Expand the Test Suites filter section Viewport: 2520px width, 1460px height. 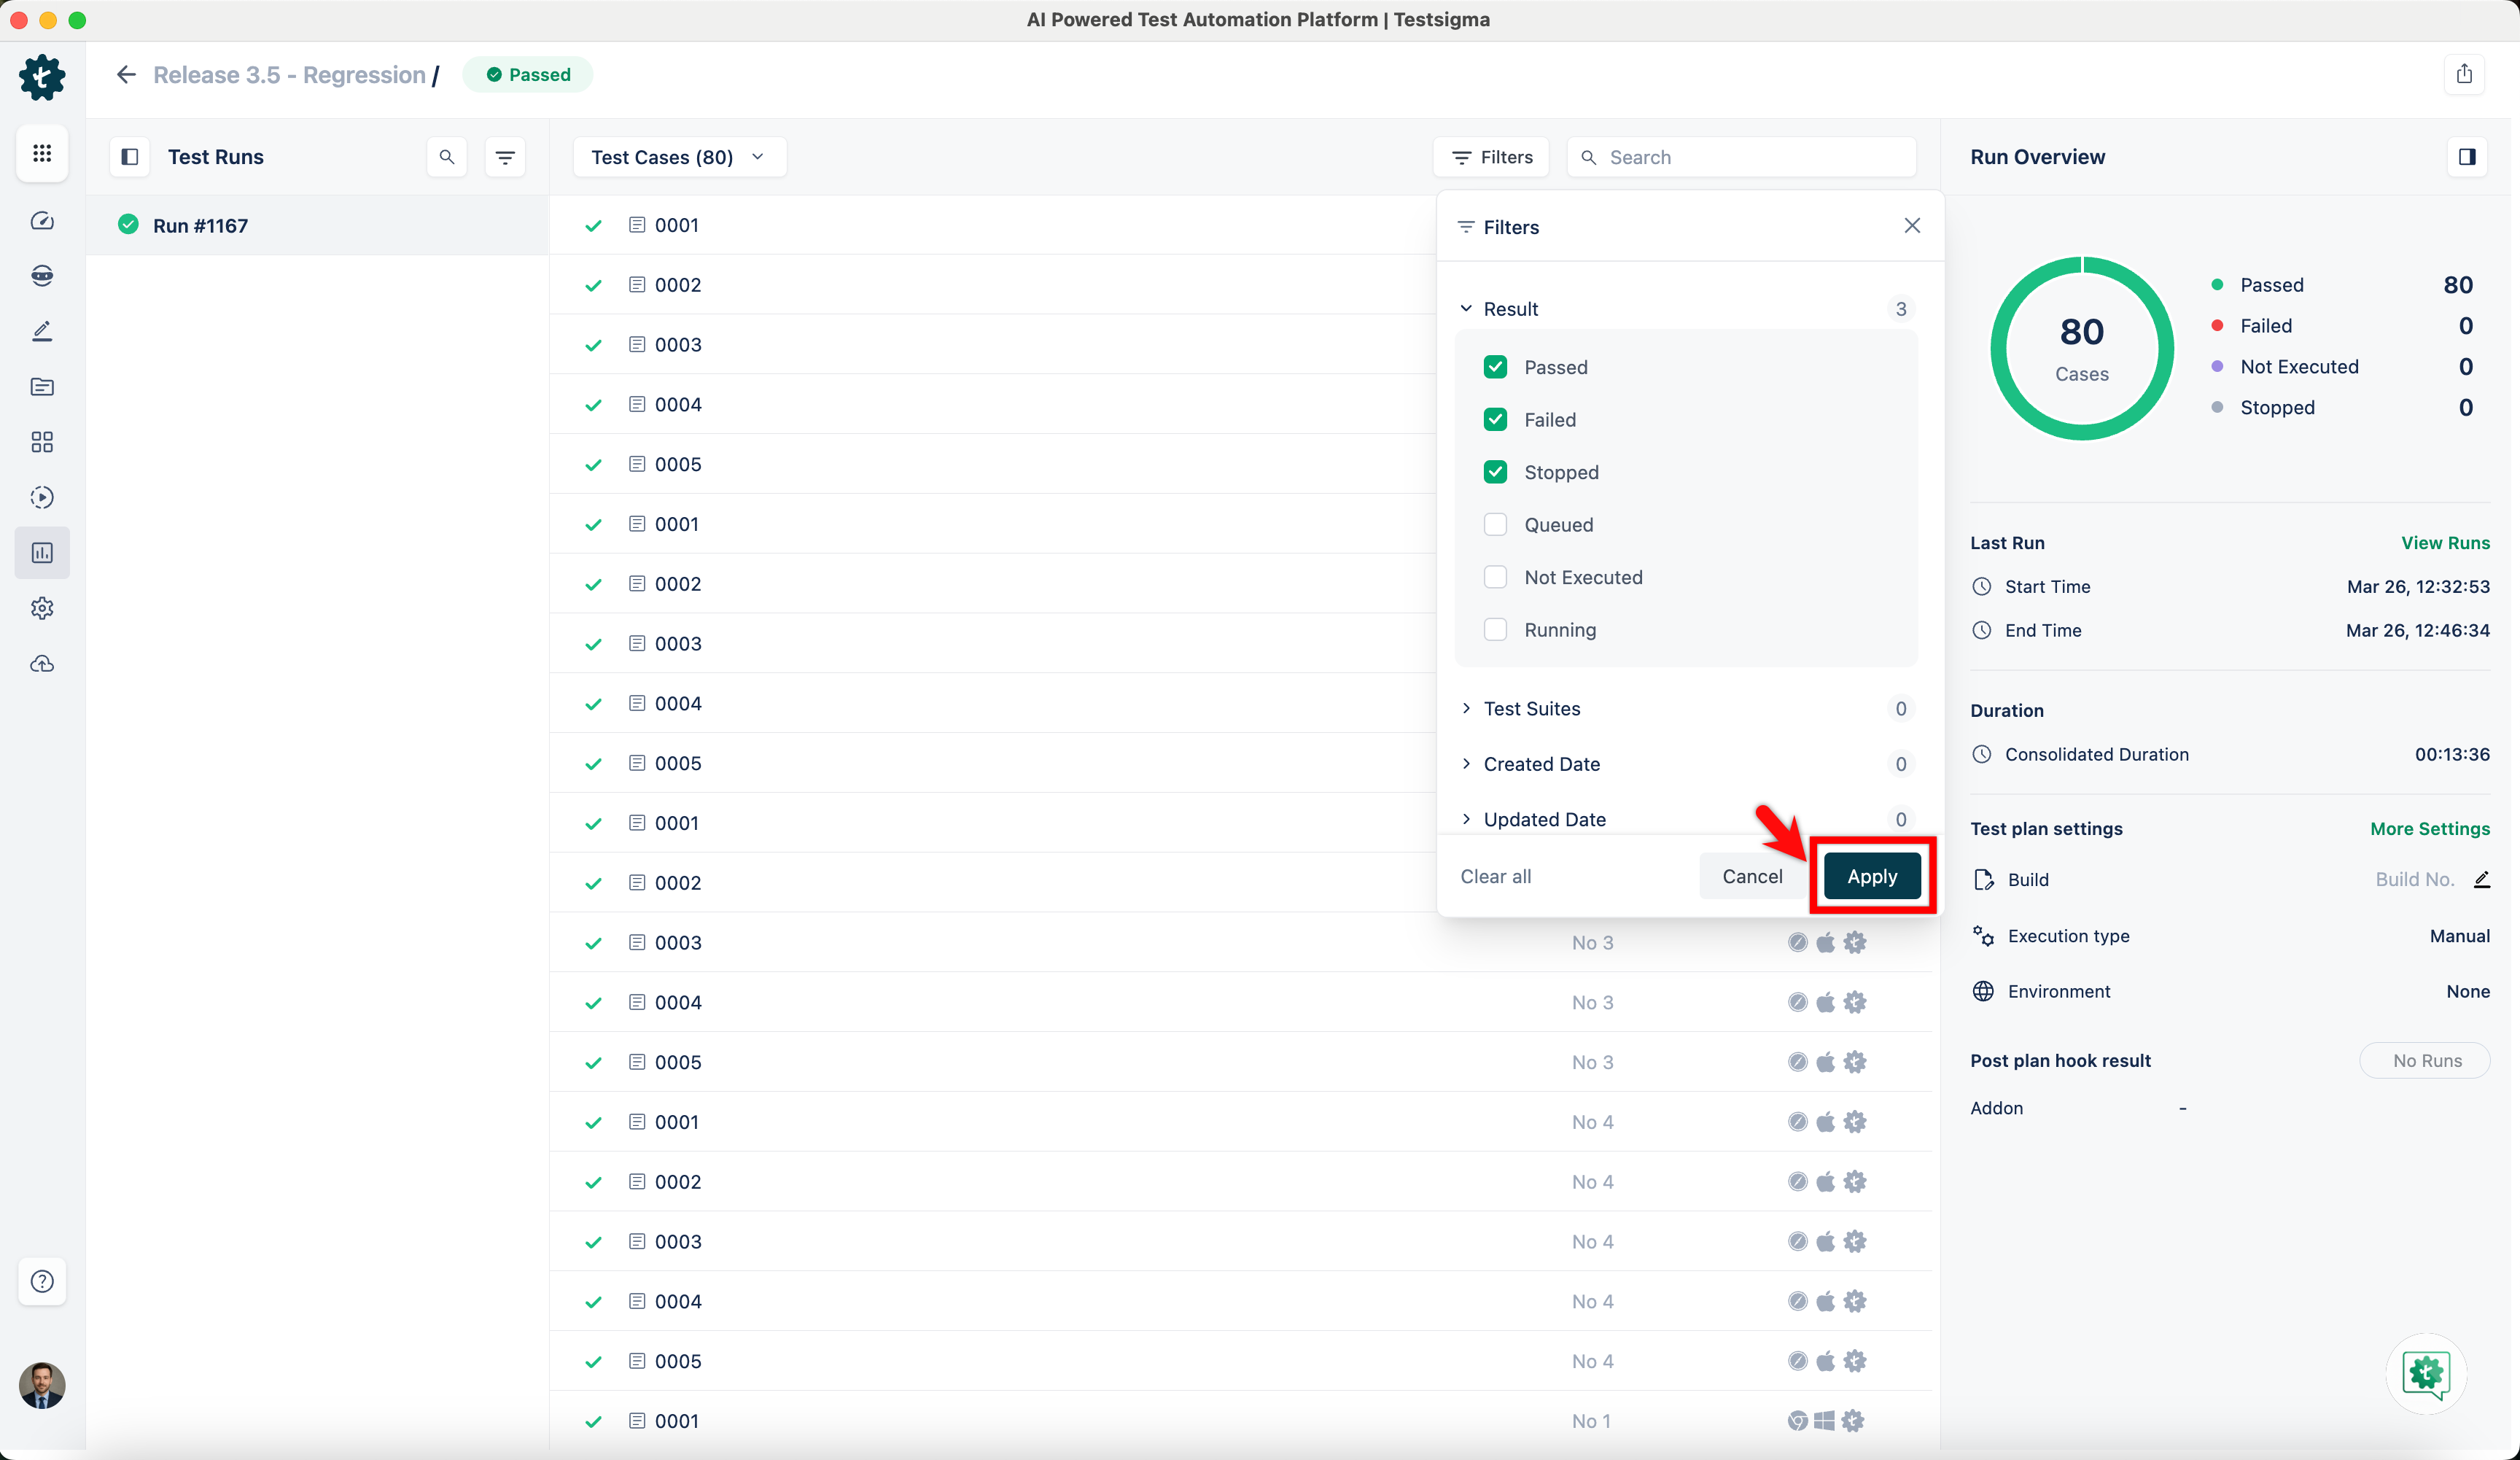click(1466, 708)
